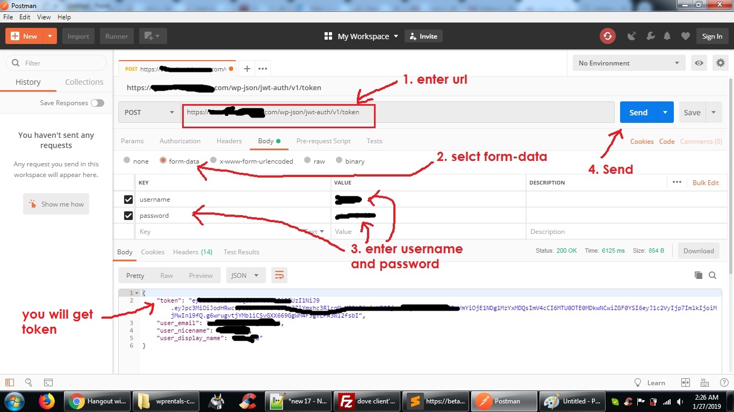This screenshot has height=412, width=734.
Task: Switch to Sublime Text in the taskbar
Action: (x=436, y=401)
